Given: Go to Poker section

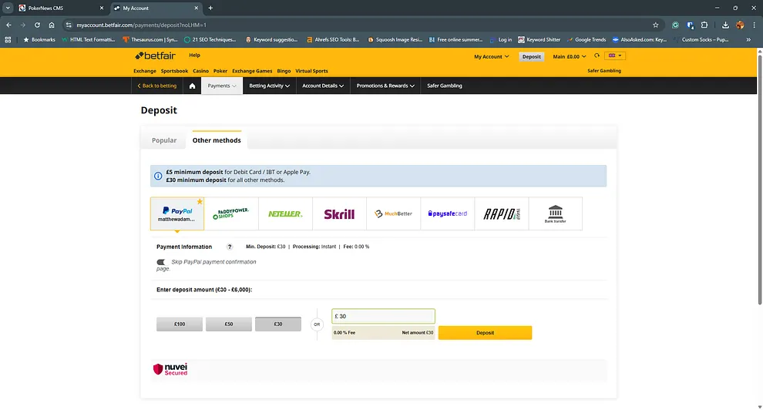Looking at the screenshot, I should (220, 71).
